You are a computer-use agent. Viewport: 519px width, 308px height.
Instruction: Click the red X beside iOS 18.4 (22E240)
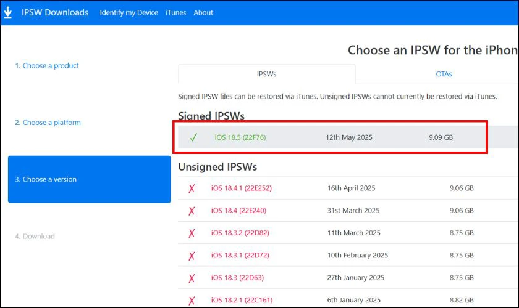pos(192,211)
